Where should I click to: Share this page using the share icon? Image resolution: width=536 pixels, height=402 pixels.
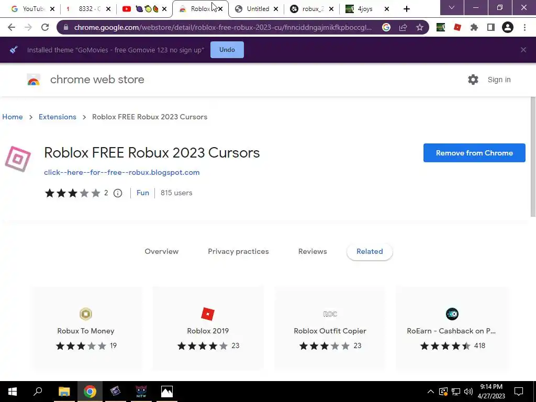coord(403,27)
